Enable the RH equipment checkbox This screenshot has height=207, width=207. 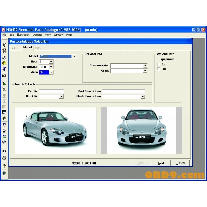tap(159, 64)
